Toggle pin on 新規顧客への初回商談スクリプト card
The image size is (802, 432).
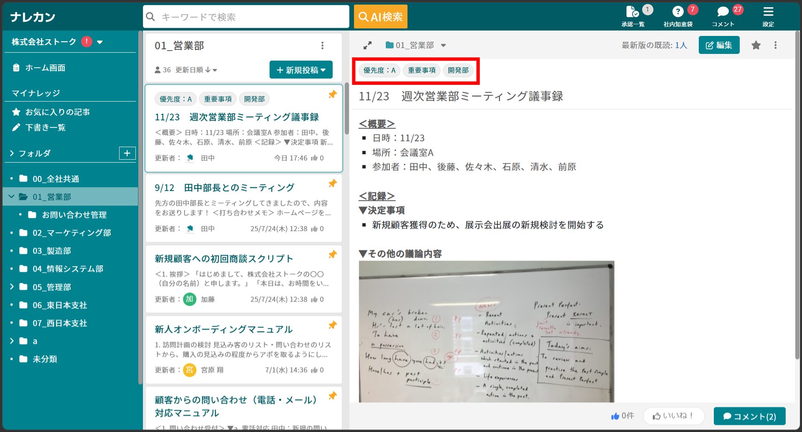(333, 254)
